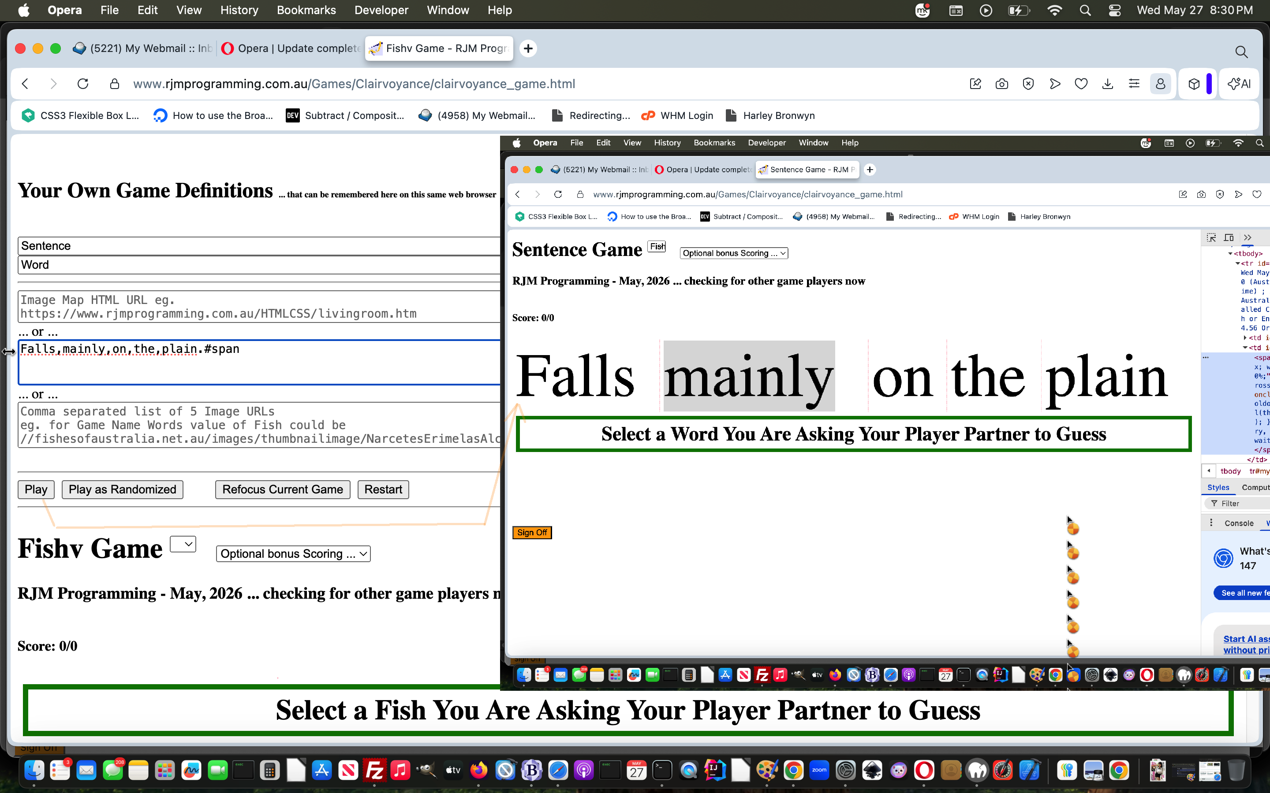Open Optional bonus Scoring dropdown in embedded Sentence Game screenshot
This screenshot has height=793, width=1270.
pos(734,253)
